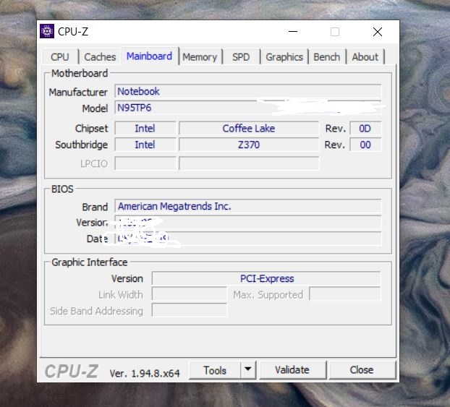This screenshot has width=450, height=407.
Task: Click the Motherboard group label
Action: (80, 74)
